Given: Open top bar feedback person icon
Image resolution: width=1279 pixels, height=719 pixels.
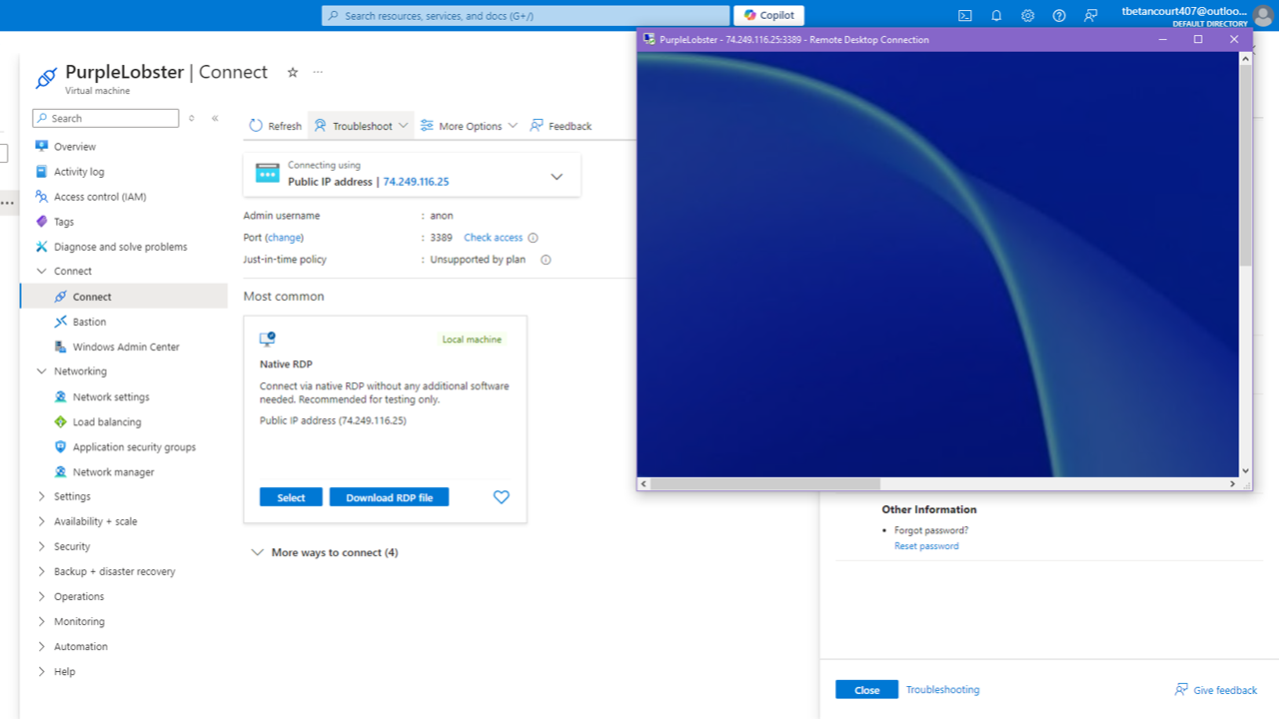Looking at the screenshot, I should pos(1091,15).
